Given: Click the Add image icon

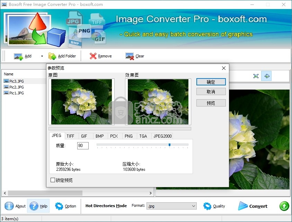Looking at the screenshot, I should pos(18,56).
